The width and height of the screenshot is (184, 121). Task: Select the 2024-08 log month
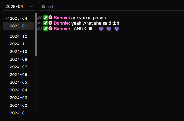coord(18,59)
